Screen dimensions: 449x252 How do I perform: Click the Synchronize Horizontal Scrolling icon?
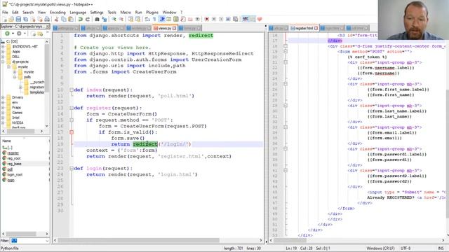point(138,19)
